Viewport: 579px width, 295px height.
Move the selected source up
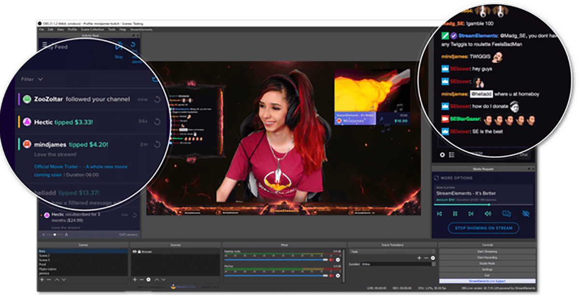click(157, 280)
